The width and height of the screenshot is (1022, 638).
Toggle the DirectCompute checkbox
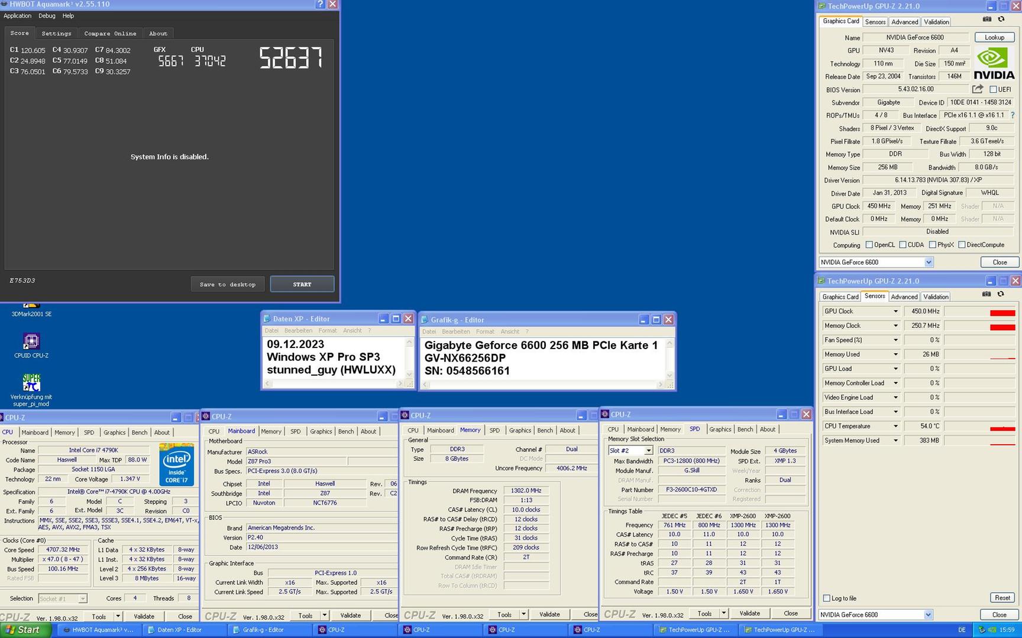(962, 245)
